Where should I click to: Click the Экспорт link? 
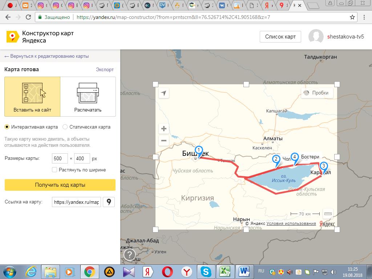point(105,69)
